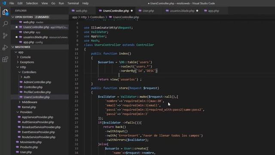Open the Go menu

[x=53, y=3]
